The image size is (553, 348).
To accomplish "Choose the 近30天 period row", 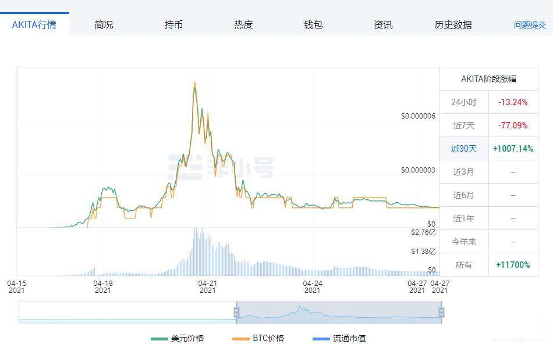I will (x=463, y=149).
